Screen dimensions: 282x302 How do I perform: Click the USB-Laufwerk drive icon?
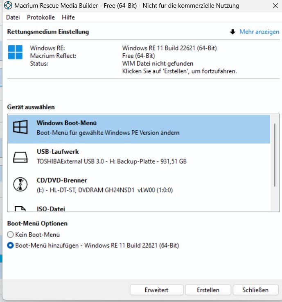(x=20, y=157)
